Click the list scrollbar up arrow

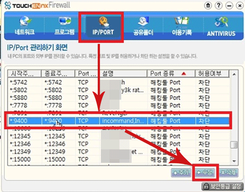[234, 74]
